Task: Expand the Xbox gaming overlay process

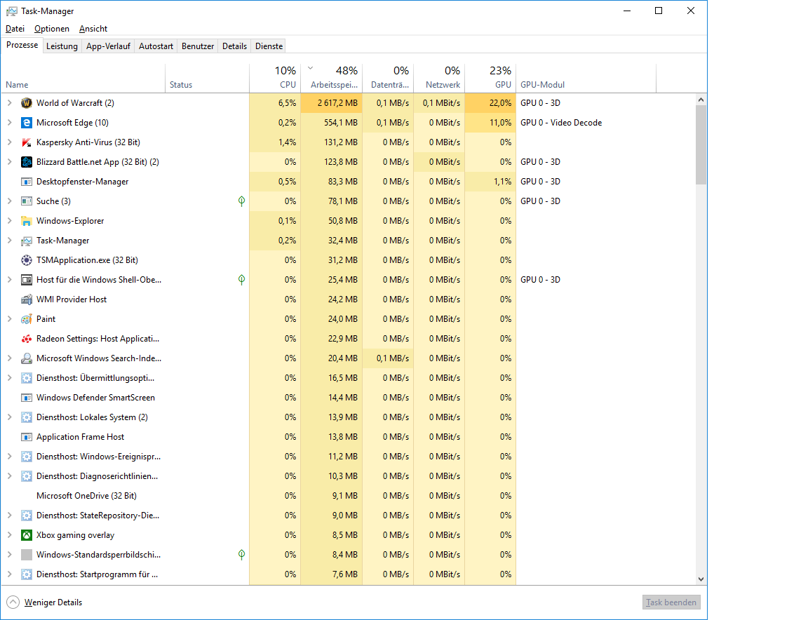Action: coord(9,535)
